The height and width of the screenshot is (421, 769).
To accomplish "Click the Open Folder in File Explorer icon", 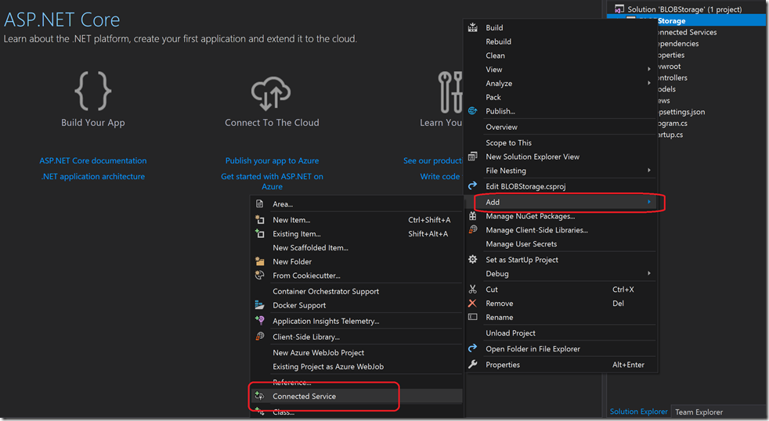I will 473,348.
